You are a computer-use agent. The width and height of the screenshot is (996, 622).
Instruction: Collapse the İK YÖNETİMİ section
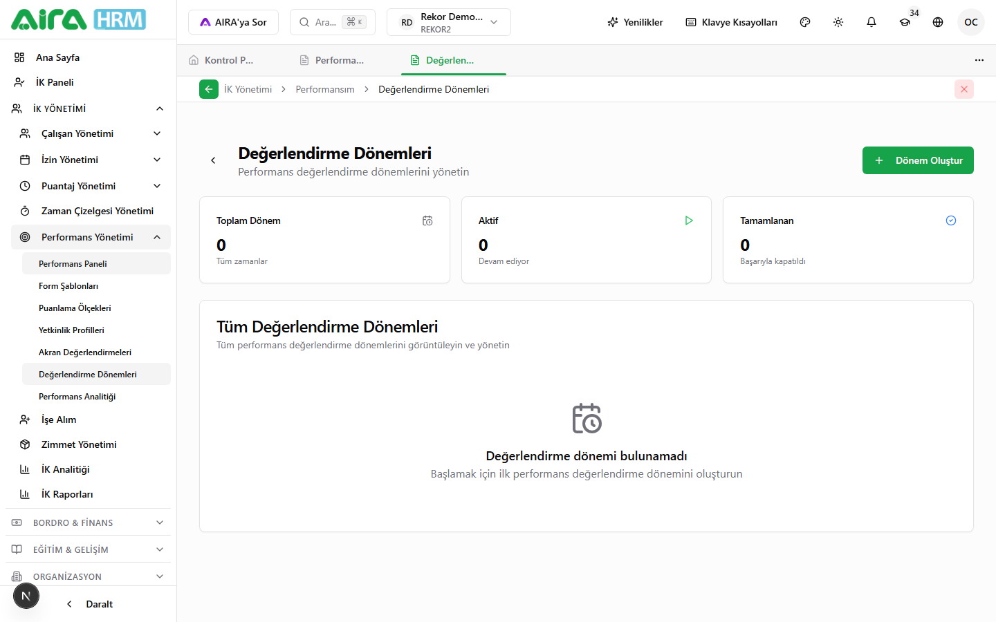(88, 109)
